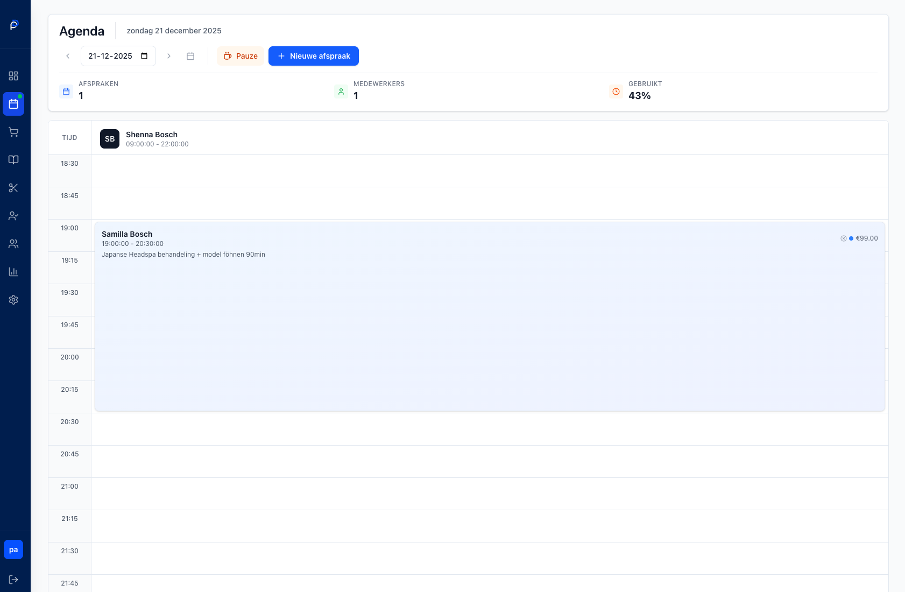
Task: Open the open-book icon in sidebar
Action: click(13, 160)
